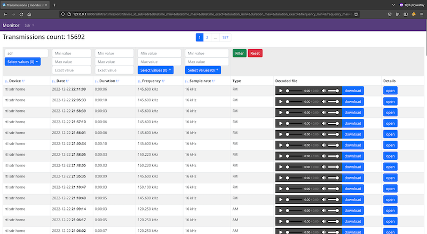List all tabs with the chevron button
Image resolution: width=427 pixels, height=234 pixels.
click(x=393, y=5)
